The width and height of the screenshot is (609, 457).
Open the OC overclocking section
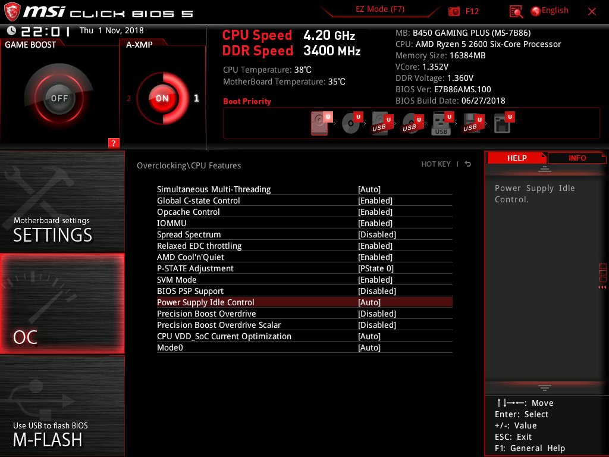pos(62,303)
